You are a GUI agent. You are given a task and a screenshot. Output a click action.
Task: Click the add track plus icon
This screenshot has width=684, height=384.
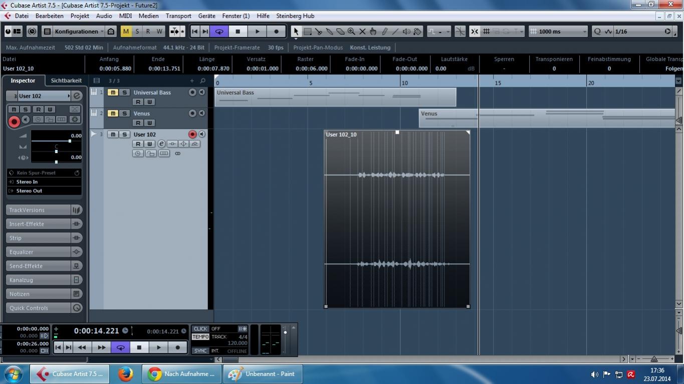(x=192, y=81)
